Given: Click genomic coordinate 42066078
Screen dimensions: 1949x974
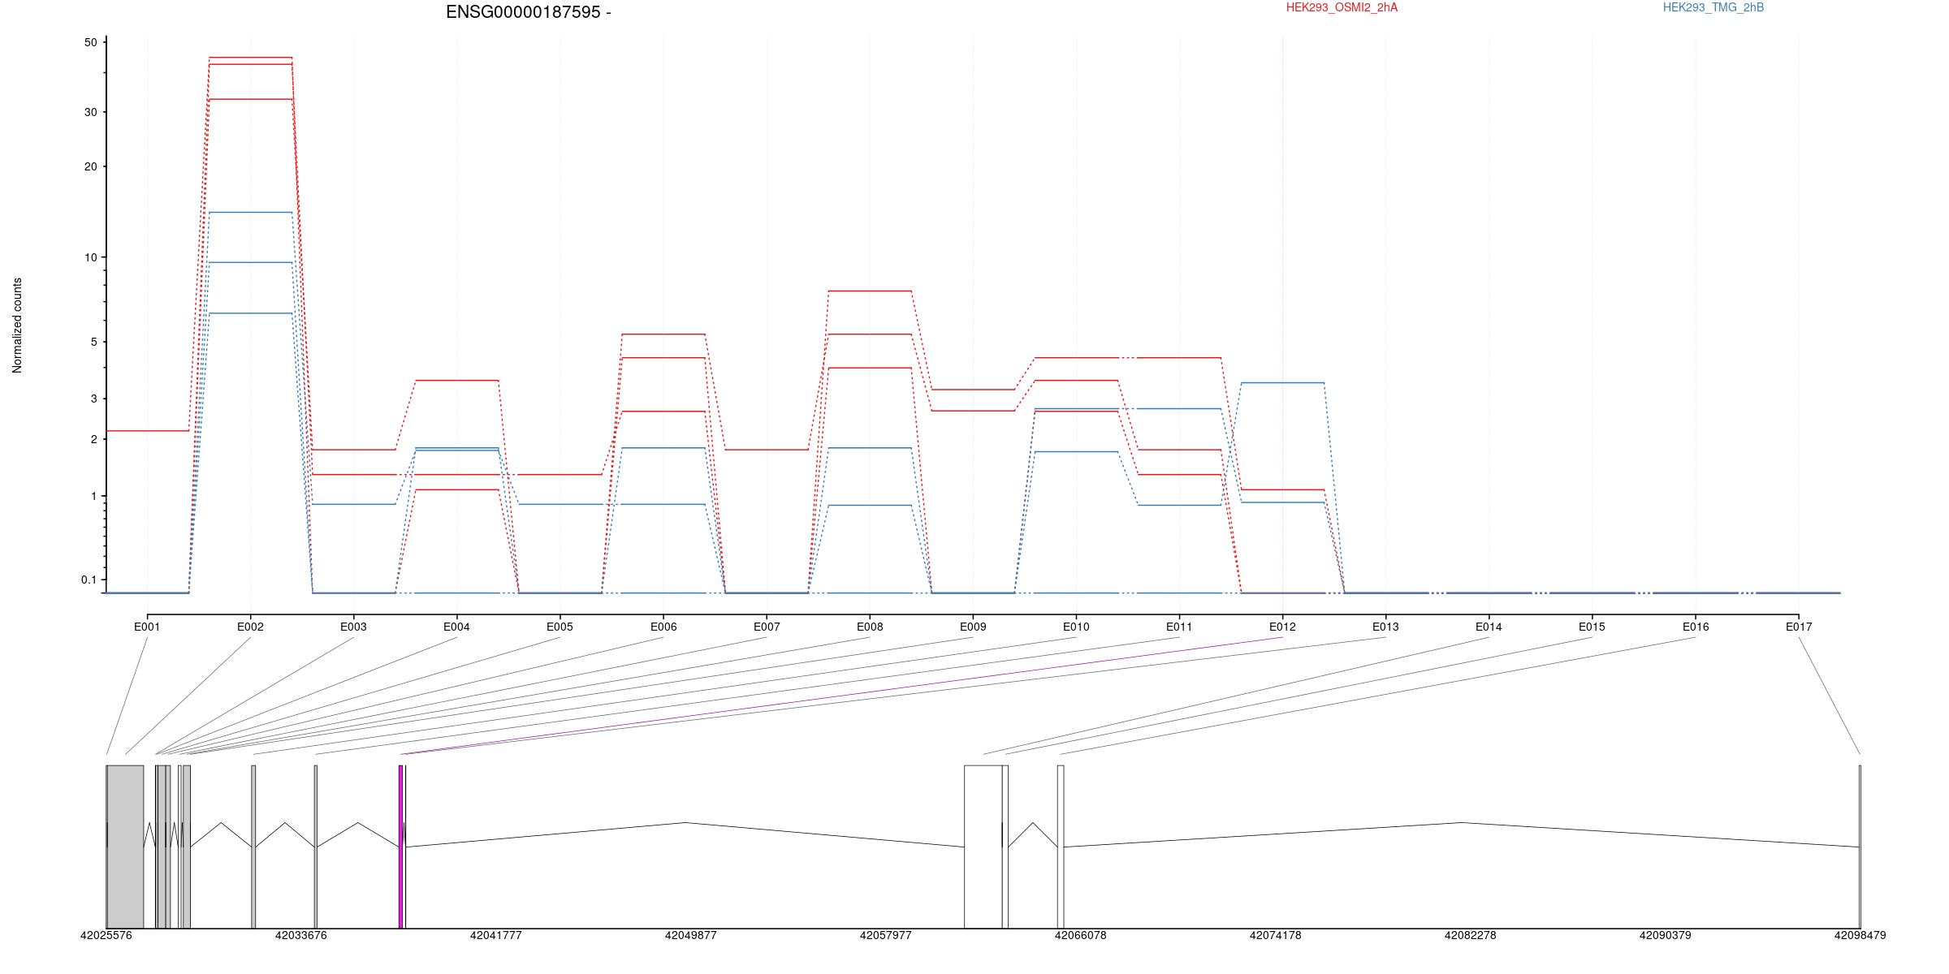Looking at the screenshot, I should [x=1081, y=935].
